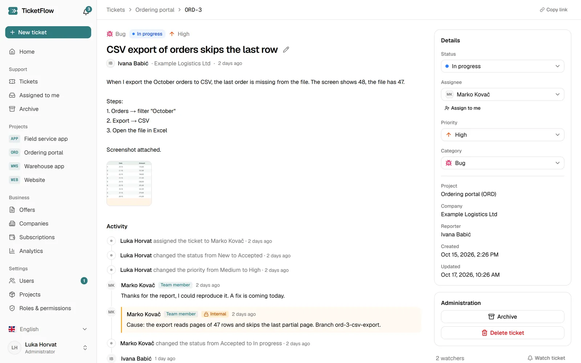581x363 pixels.
Task: Click Delete ticket
Action: pos(503,333)
